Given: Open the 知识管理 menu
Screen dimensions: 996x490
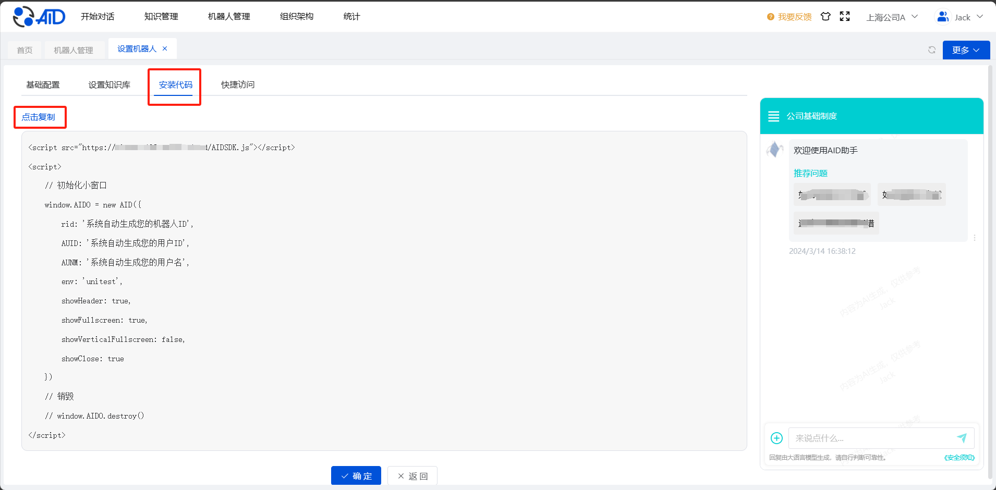Looking at the screenshot, I should coord(161,17).
